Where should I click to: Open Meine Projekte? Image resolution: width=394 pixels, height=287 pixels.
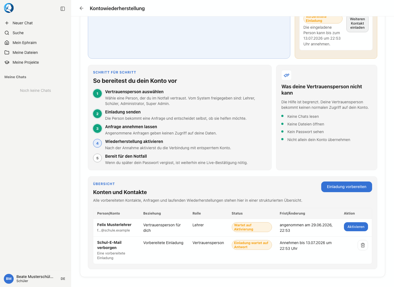click(35, 62)
